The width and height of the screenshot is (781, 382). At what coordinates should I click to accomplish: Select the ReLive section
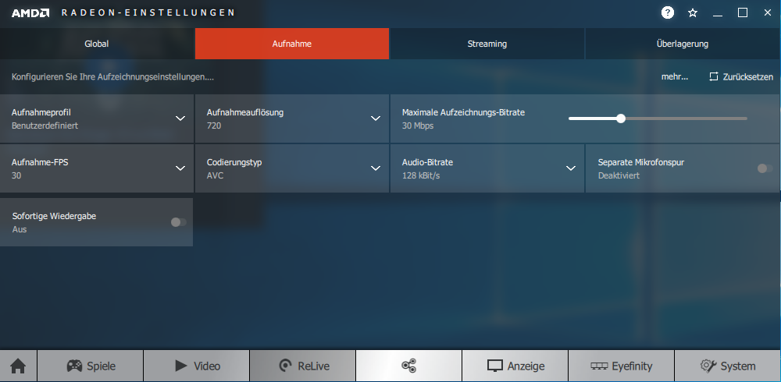pyautogui.click(x=303, y=366)
